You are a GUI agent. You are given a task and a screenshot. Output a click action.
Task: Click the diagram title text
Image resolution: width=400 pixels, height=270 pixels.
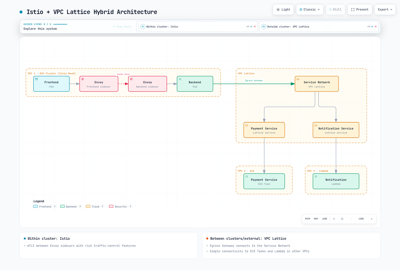[92, 12]
